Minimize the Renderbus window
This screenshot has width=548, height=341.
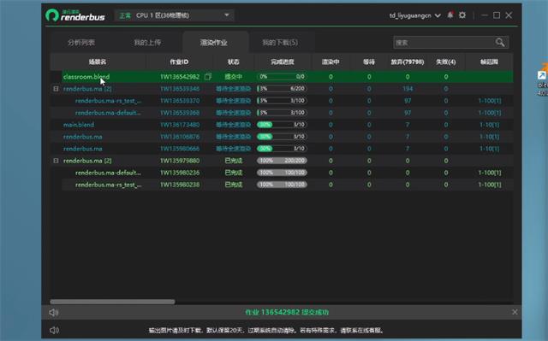click(x=484, y=15)
